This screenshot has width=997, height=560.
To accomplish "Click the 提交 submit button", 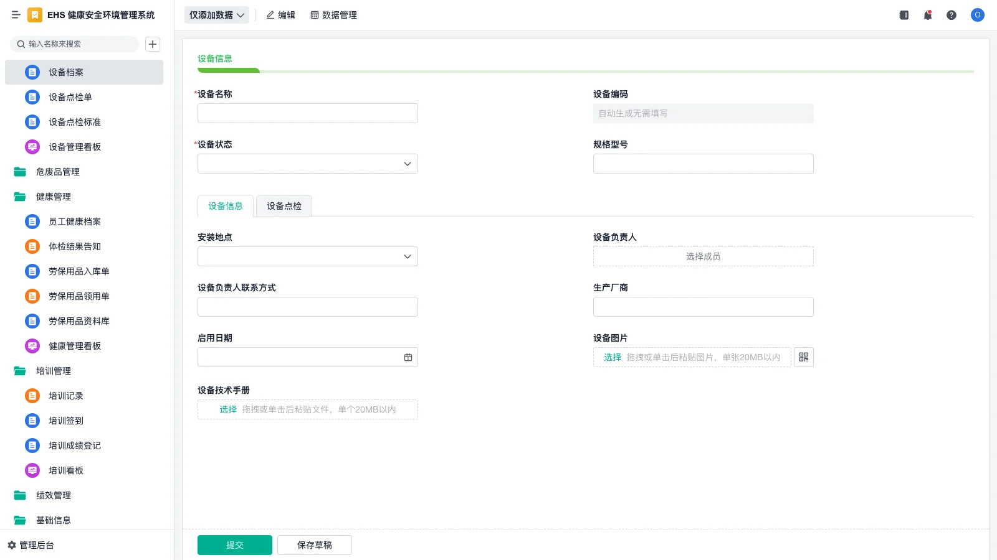I will pyautogui.click(x=234, y=544).
